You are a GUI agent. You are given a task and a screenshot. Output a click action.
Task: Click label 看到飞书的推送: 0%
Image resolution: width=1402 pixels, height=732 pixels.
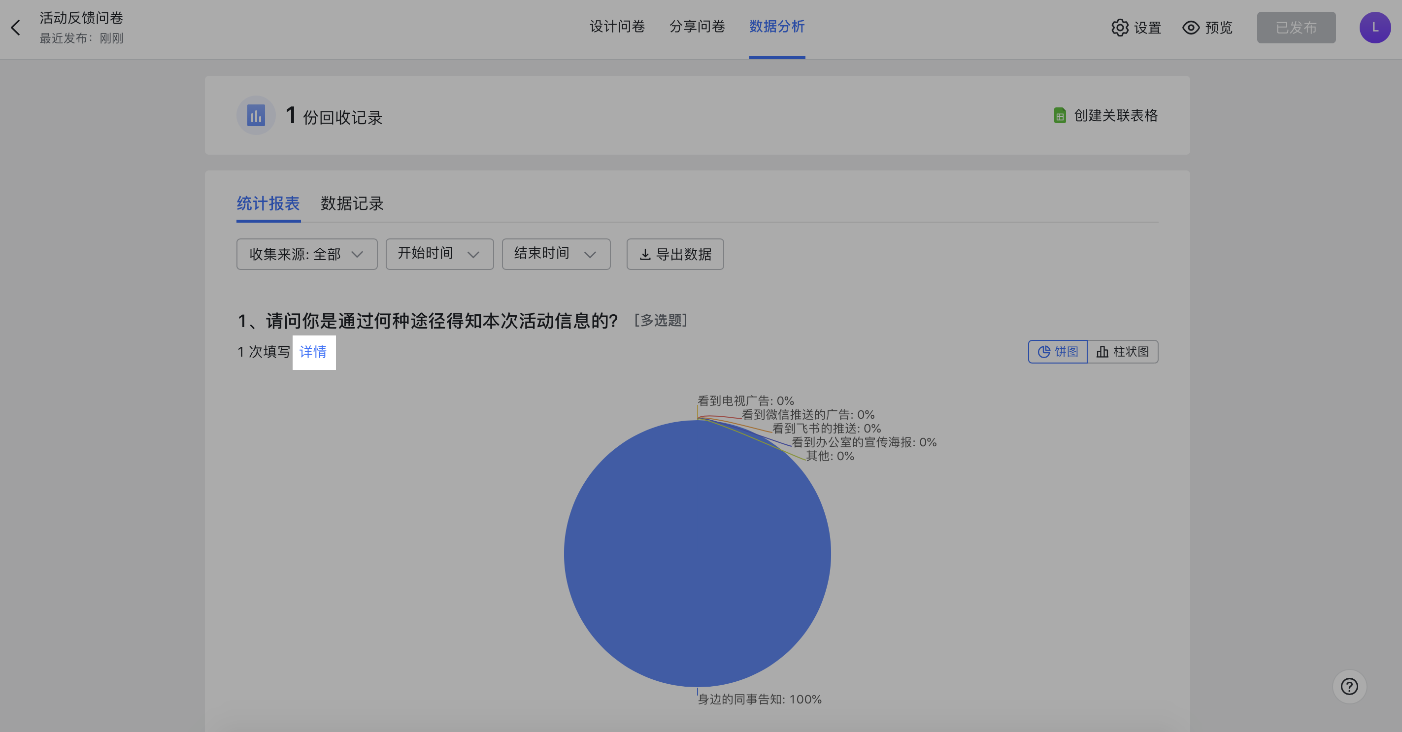pos(826,429)
